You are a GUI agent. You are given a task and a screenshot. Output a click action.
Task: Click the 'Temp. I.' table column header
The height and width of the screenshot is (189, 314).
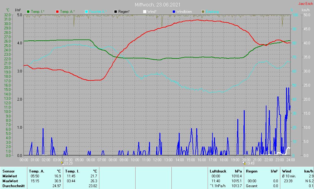72,171
